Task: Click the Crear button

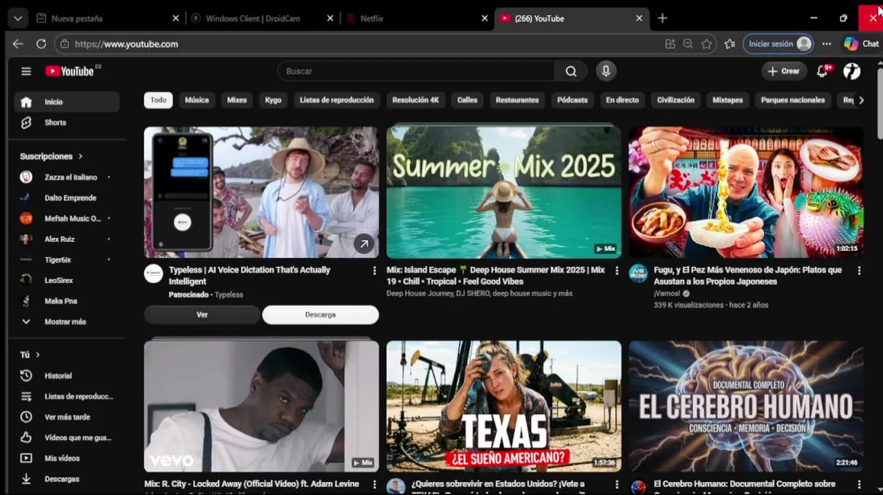Action: [784, 71]
